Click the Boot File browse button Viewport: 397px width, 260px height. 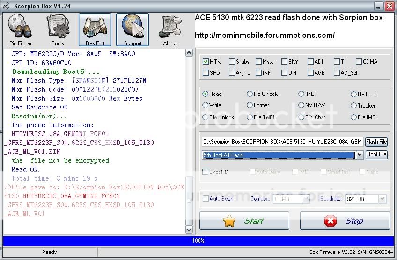pos(376,154)
